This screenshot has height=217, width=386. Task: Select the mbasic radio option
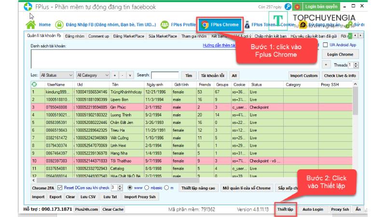click(146, 188)
